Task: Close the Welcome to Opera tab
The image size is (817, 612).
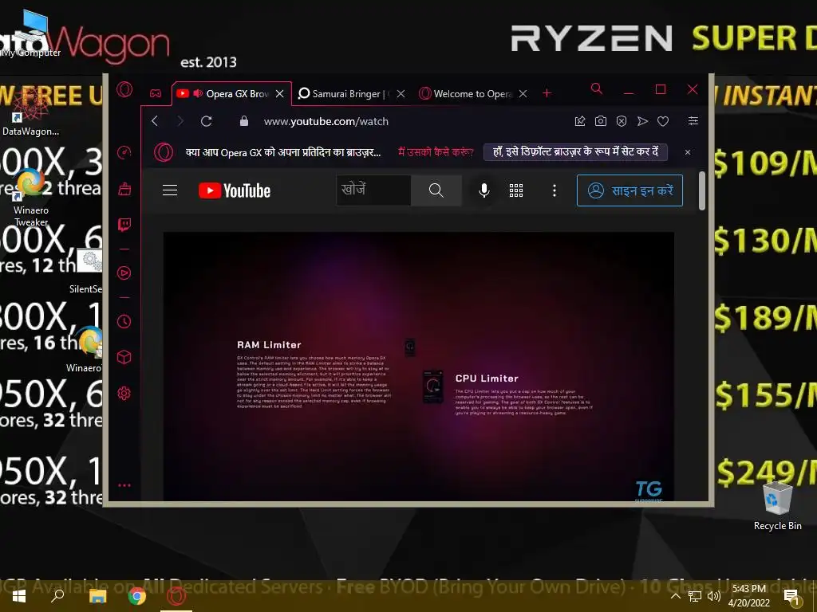Action: click(x=523, y=94)
